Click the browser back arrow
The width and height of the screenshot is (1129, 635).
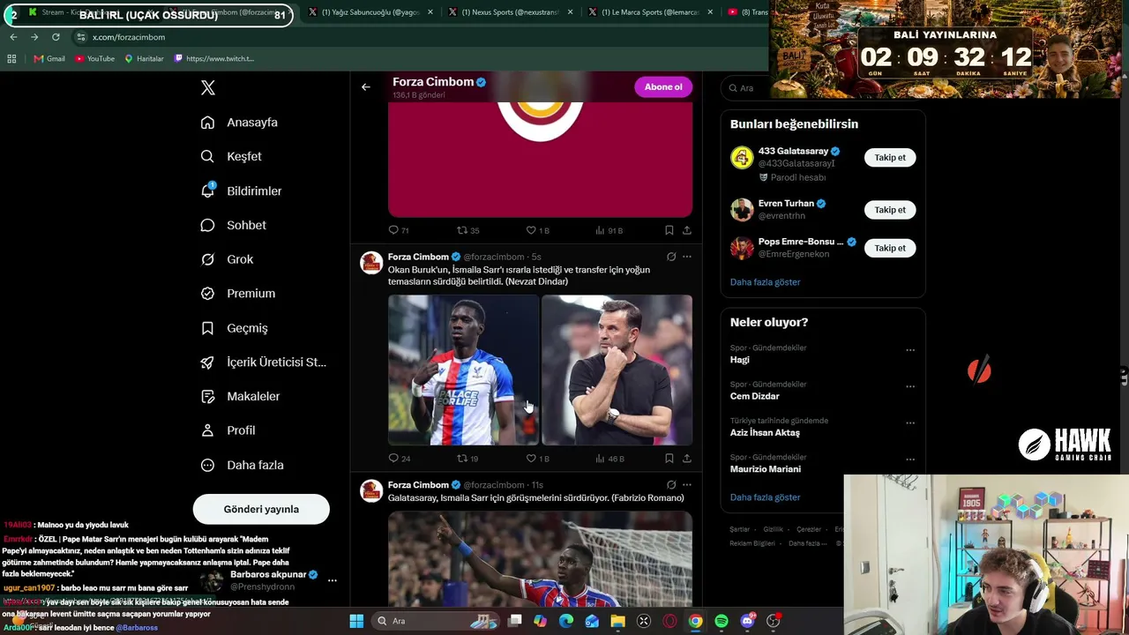pos(13,37)
